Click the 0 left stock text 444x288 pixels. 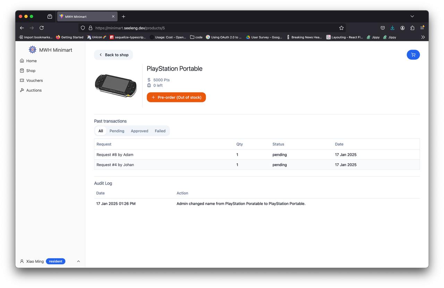pos(158,85)
